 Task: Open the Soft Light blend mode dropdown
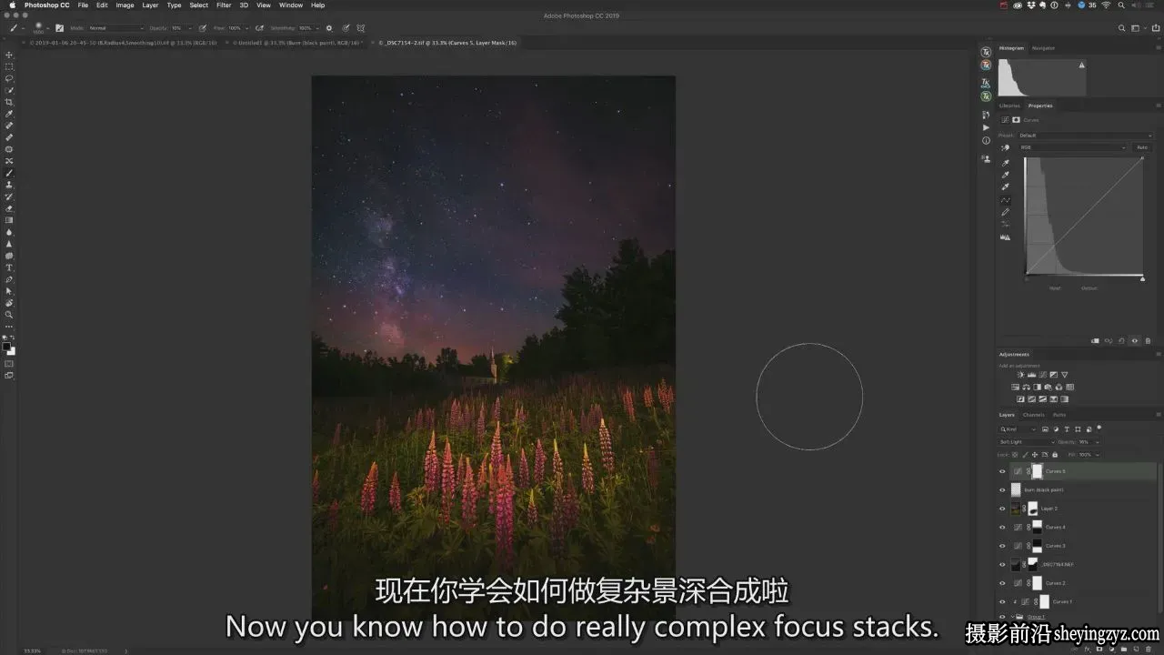point(1027,442)
